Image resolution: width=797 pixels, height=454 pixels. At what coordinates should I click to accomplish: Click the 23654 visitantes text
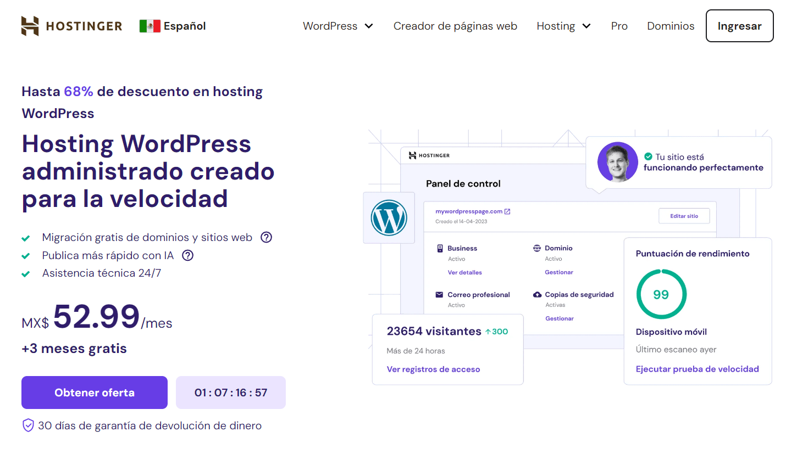[434, 331]
